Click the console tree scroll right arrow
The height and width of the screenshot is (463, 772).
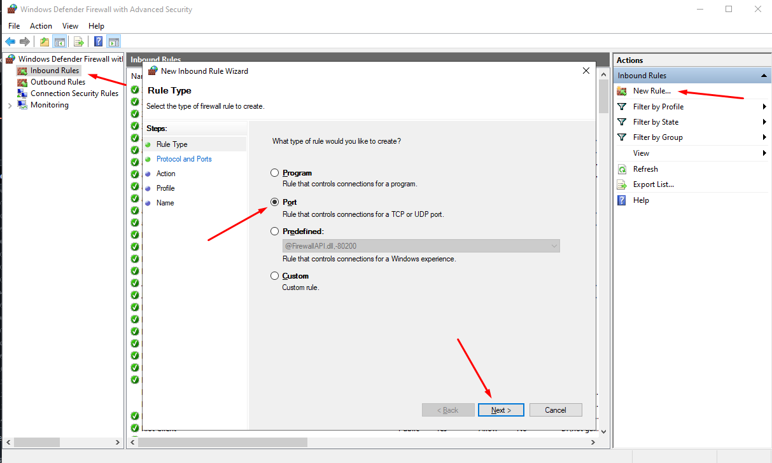118,442
